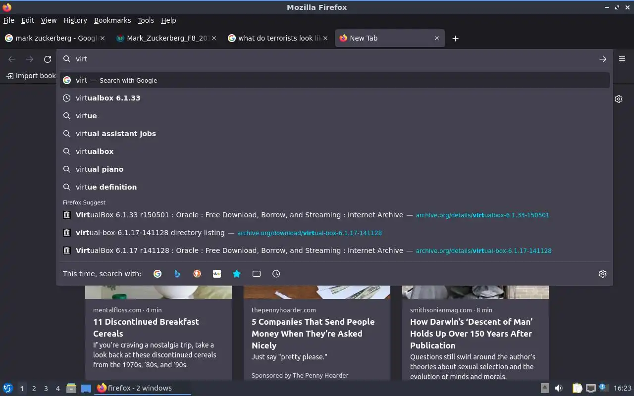Click the Reload page icon
Image resolution: width=634 pixels, height=396 pixels.
(x=48, y=59)
